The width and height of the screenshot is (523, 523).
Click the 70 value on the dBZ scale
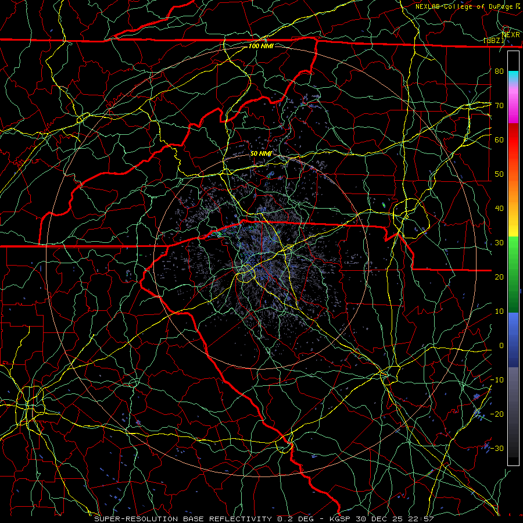pos(499,106)
